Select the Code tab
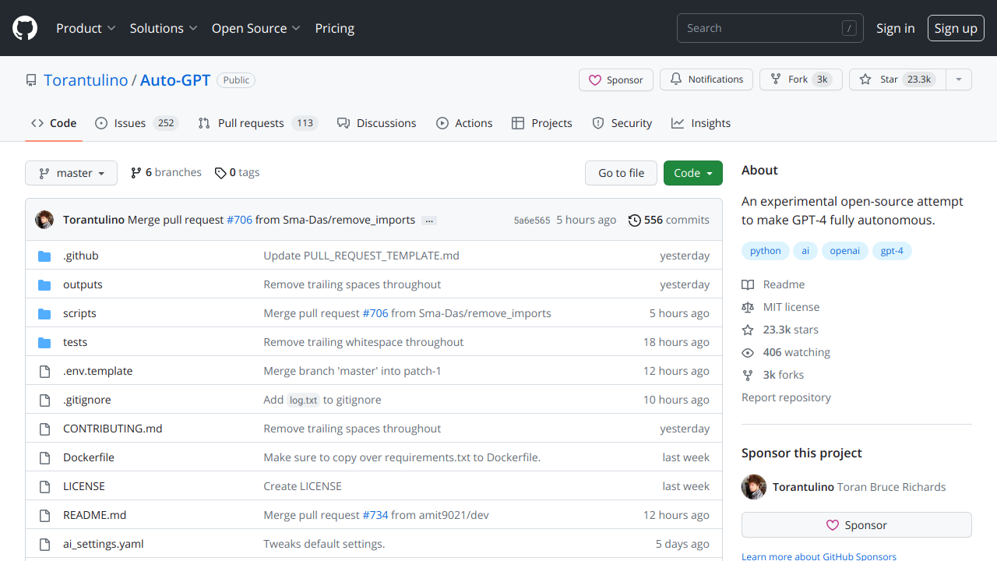The width and height of the screenshot is (997, 561). [54, 123]
